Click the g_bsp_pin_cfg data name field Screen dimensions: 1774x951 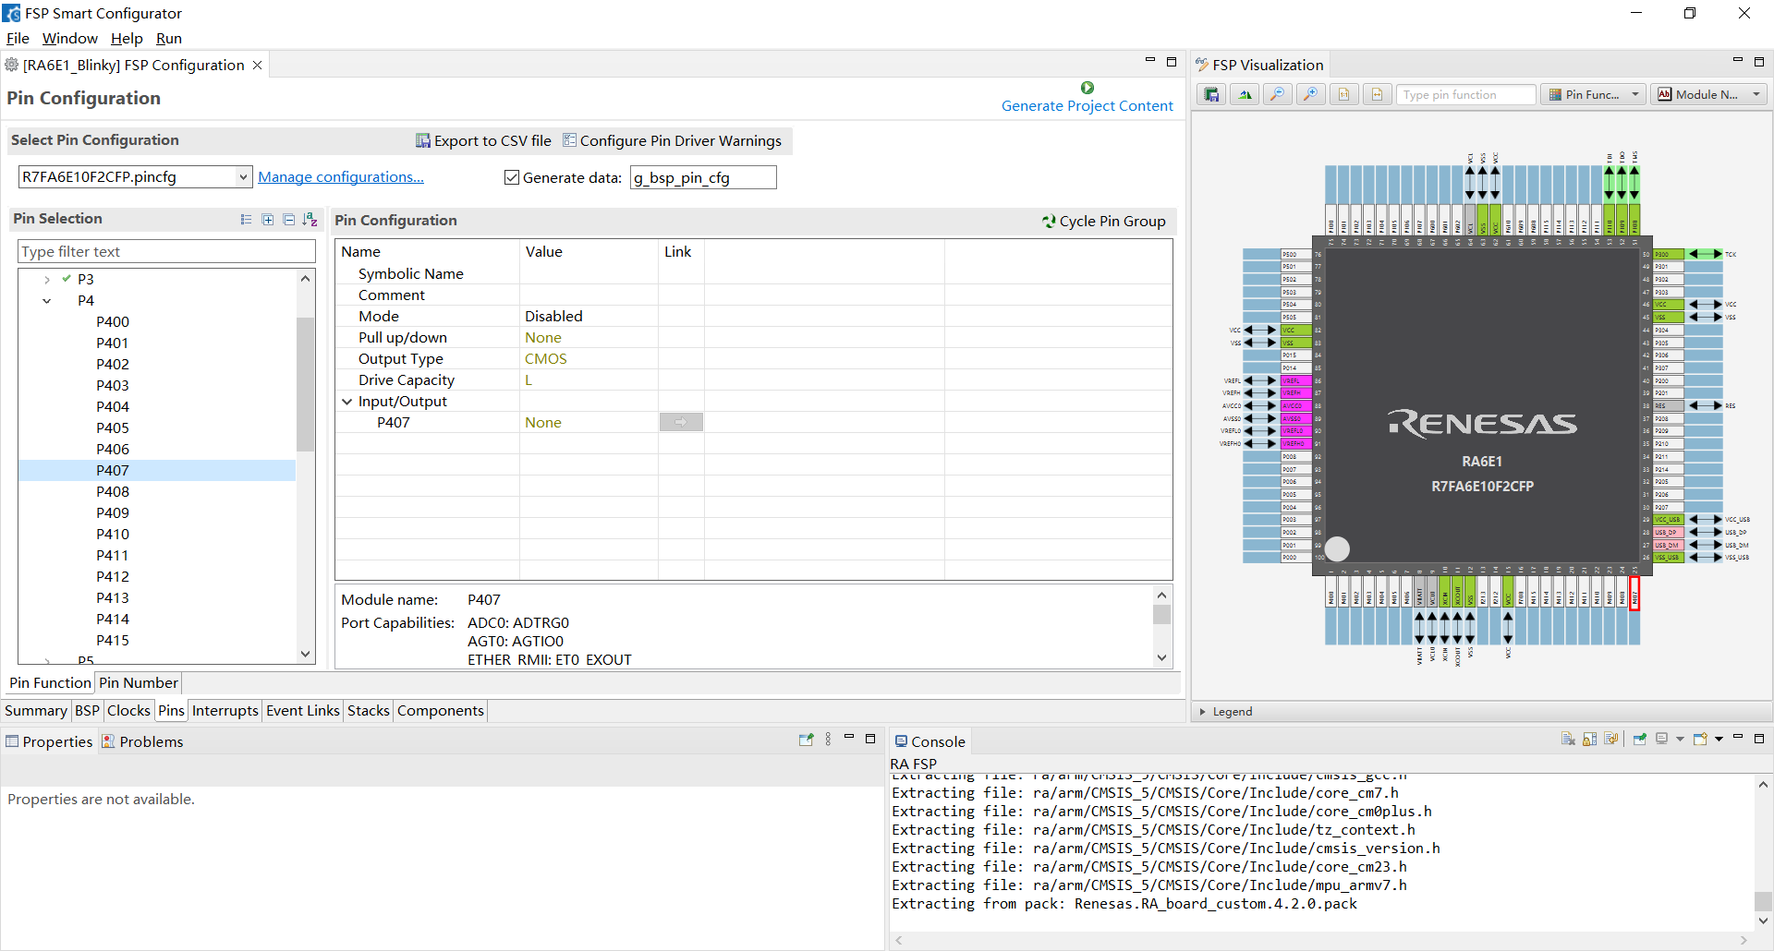point(702,177)
